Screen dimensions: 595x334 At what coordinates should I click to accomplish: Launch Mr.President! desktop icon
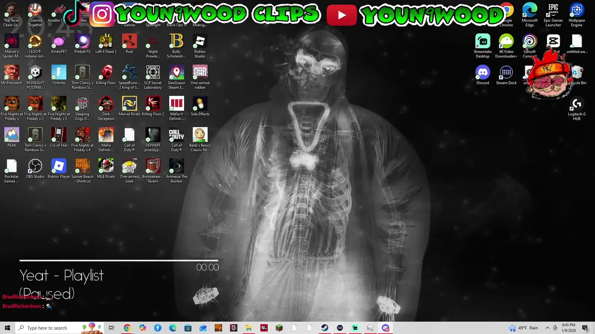point(12,76)
